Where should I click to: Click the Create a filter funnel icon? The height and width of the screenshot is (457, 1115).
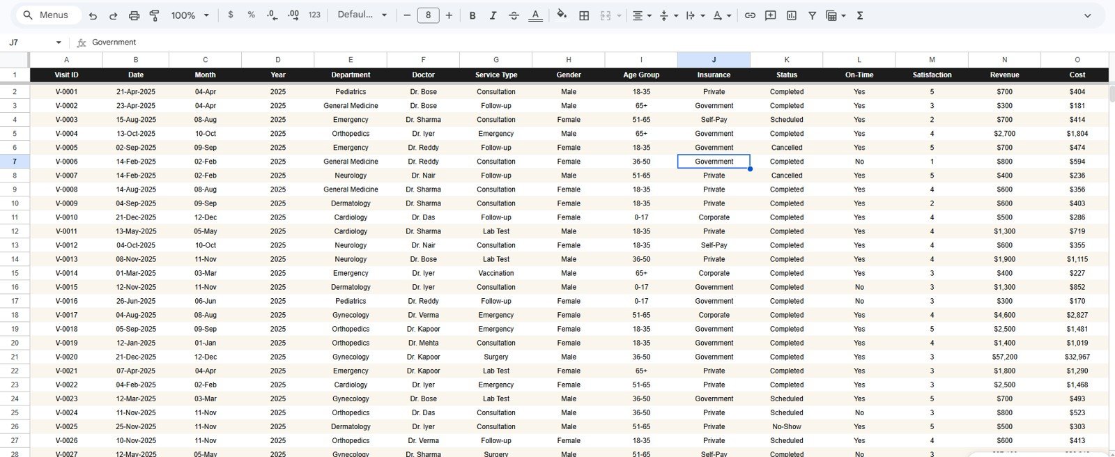(x=812, y=15)
